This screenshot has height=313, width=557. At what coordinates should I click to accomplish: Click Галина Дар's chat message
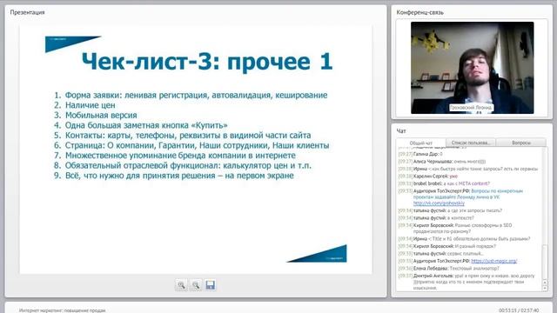pos(420,154)
